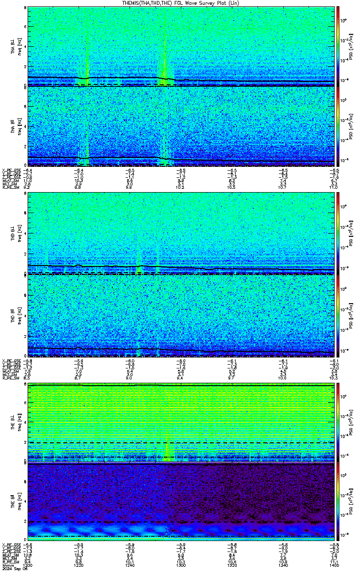Select the THD B-perpendicular spectrogram panel
The width and height of the screenshot is (357, 572).
point(180,233)
